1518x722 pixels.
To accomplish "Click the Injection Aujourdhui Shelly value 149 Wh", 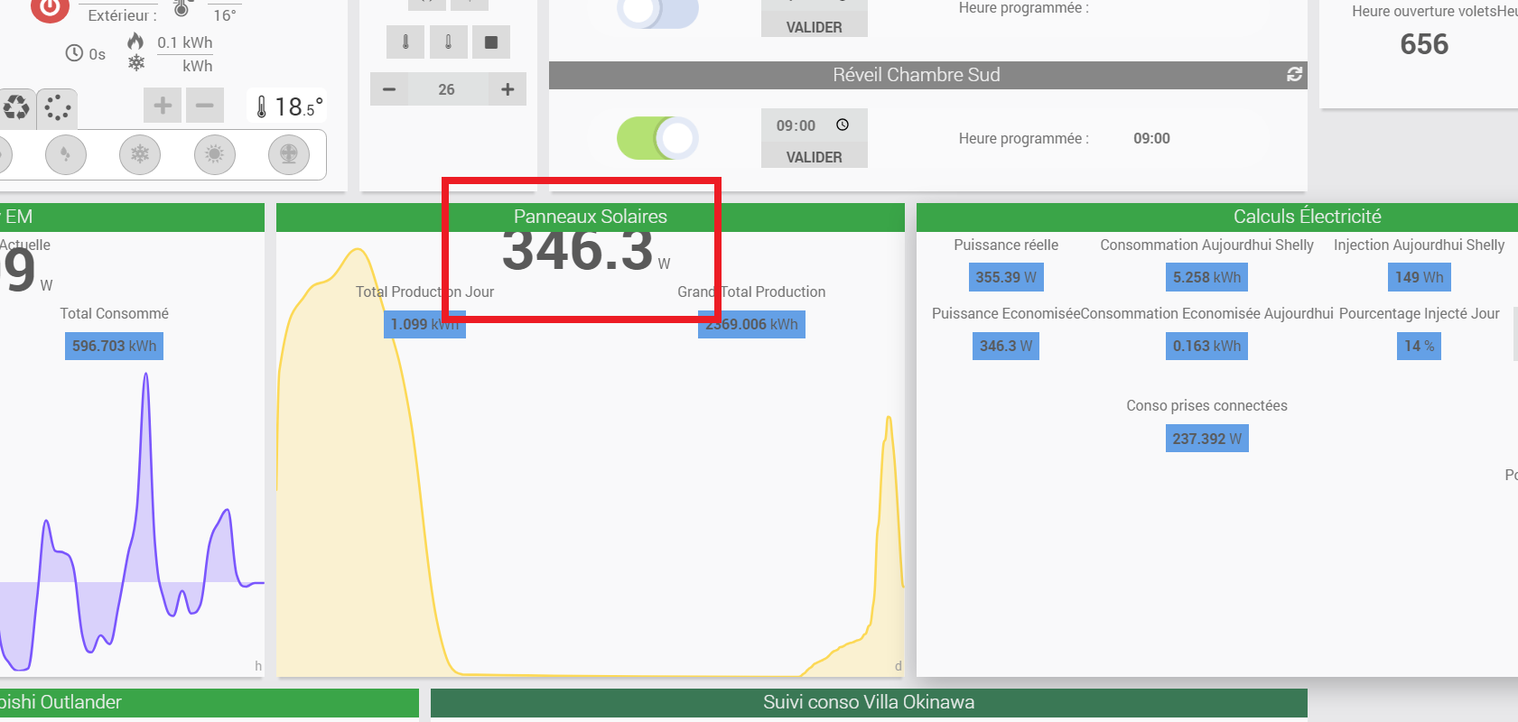I will [x=1419, y=277].
